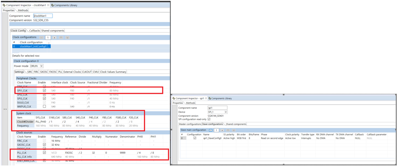Viewport: 397px width, 166px height.
Task: Toggle SPI configuration read-only checkbox
Action: [209, 119]
